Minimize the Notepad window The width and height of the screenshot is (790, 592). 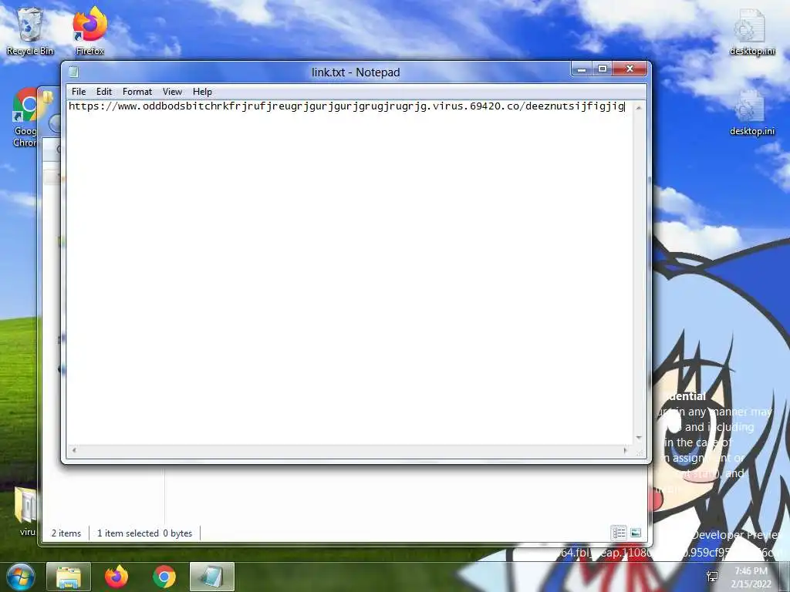582,69
